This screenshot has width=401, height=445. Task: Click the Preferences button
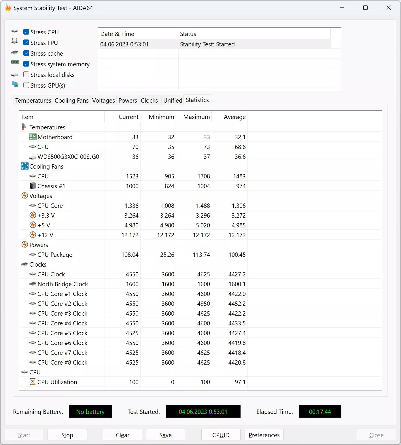pyautogui.click(x=264, y=435)
